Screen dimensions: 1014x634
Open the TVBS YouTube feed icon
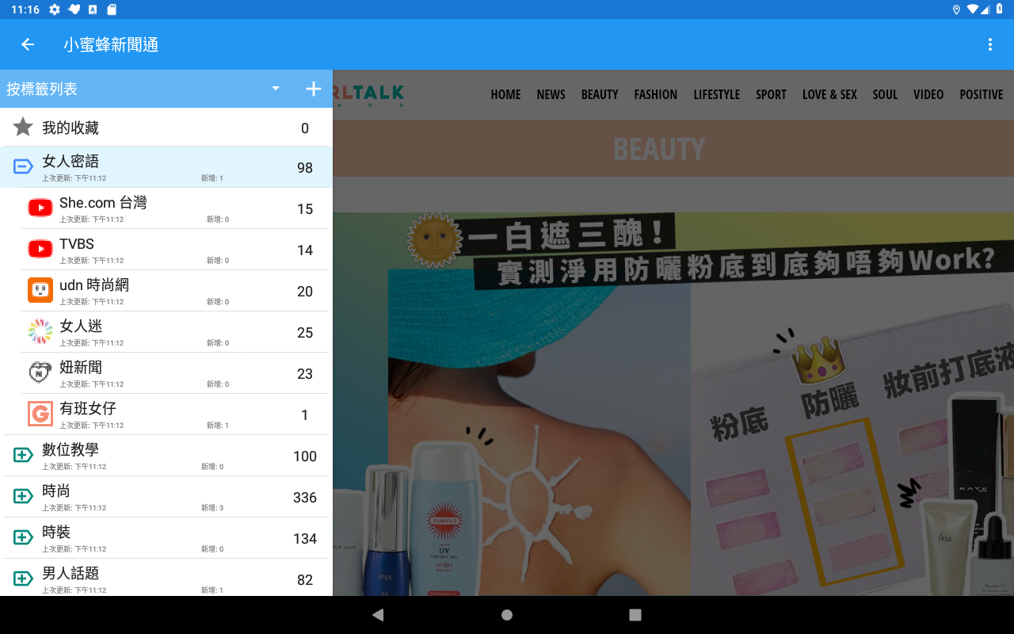(x=40, y=249)
